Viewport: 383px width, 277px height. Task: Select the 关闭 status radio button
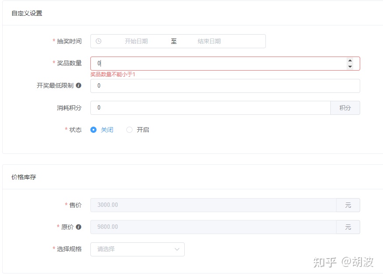point(93,130)
